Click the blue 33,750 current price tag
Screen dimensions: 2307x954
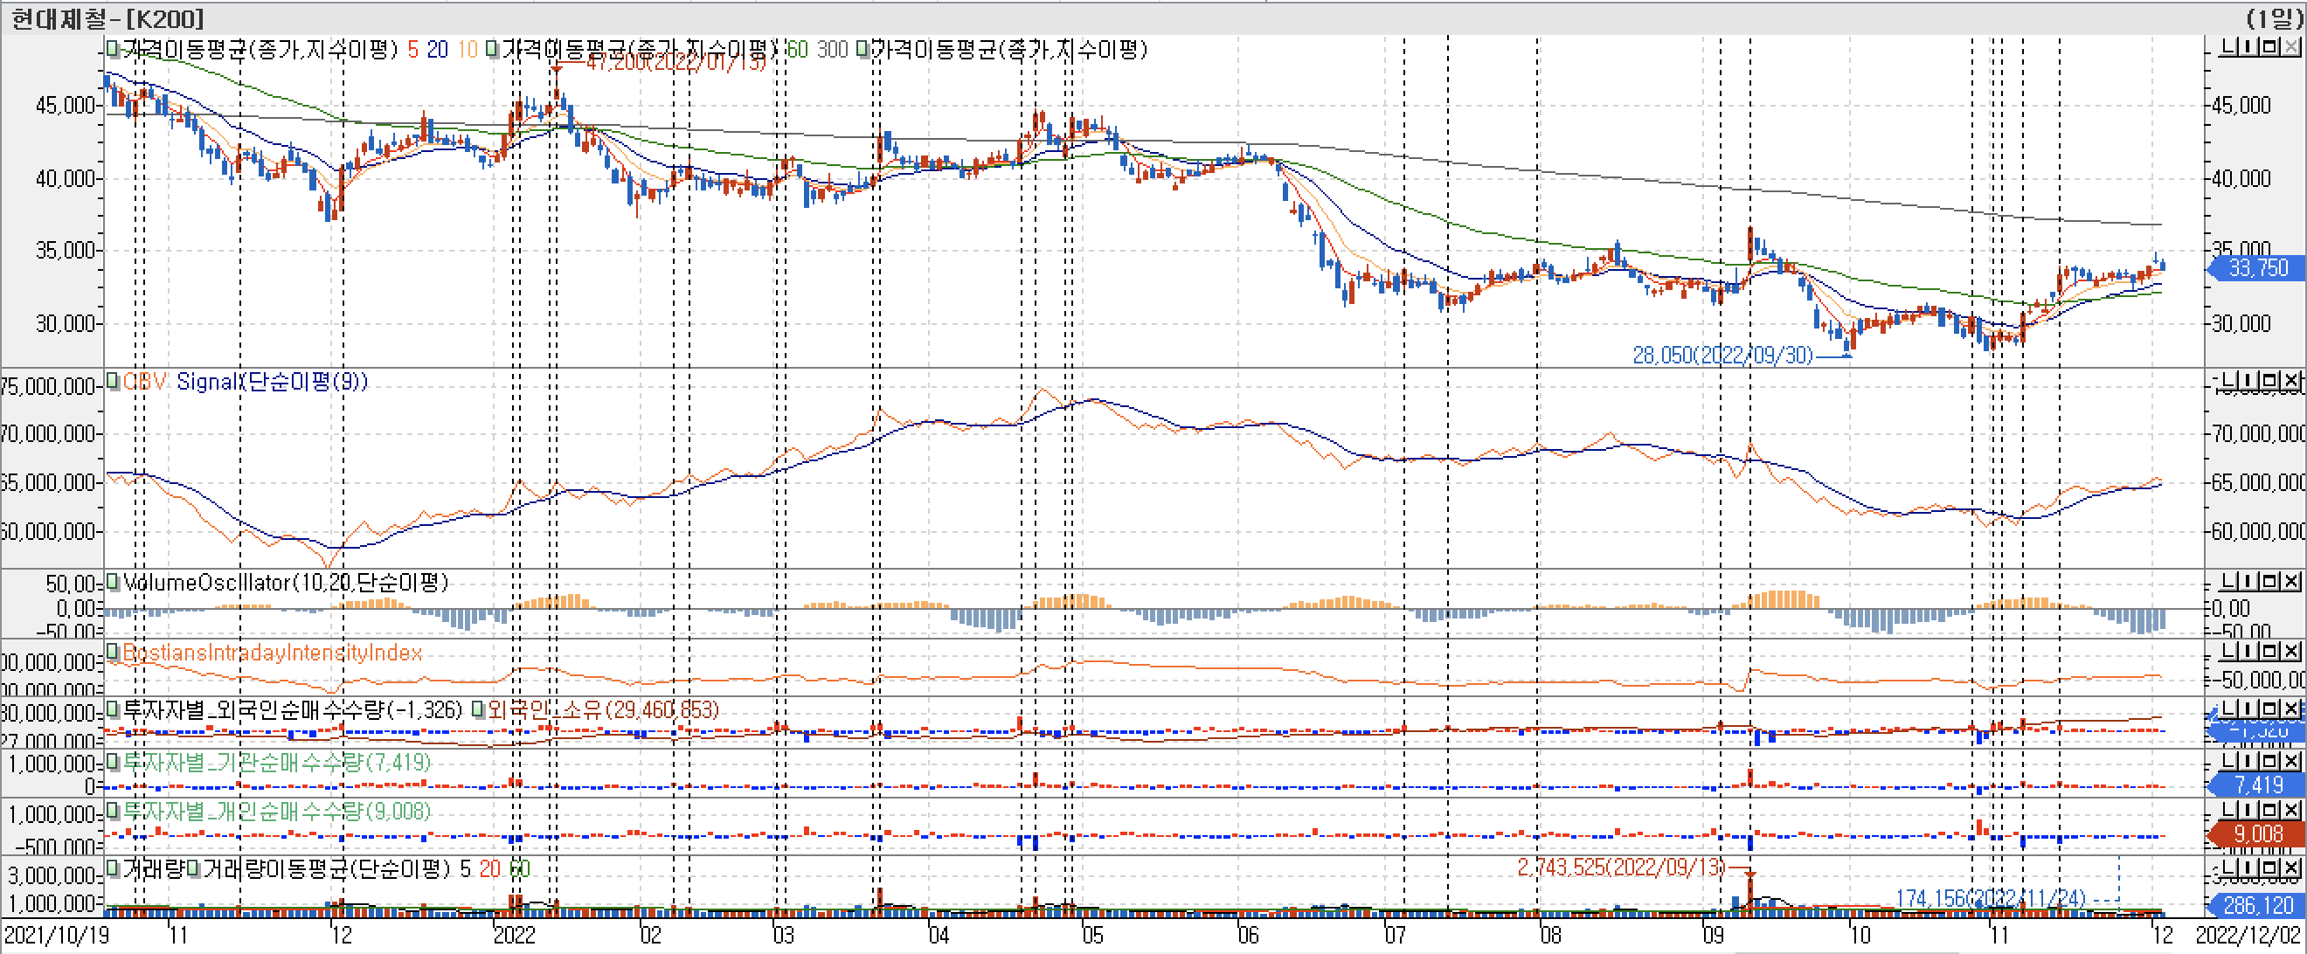[2257, 267]
